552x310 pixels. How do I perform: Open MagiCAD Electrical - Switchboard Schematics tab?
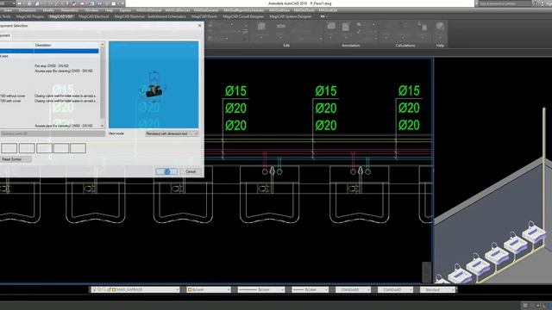coord(150,16)
